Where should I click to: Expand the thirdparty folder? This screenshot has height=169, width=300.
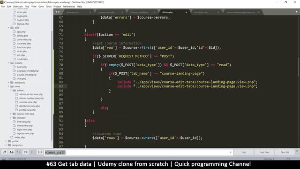9,83
